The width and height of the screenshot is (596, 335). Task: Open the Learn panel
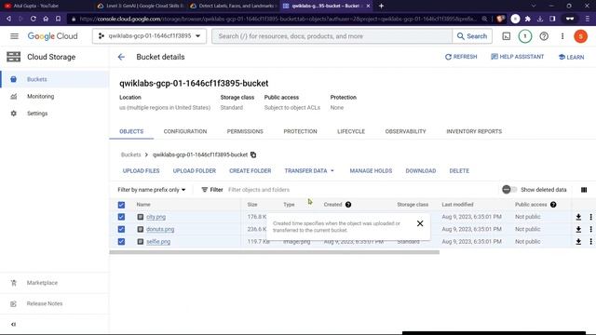tap(571, 57)
